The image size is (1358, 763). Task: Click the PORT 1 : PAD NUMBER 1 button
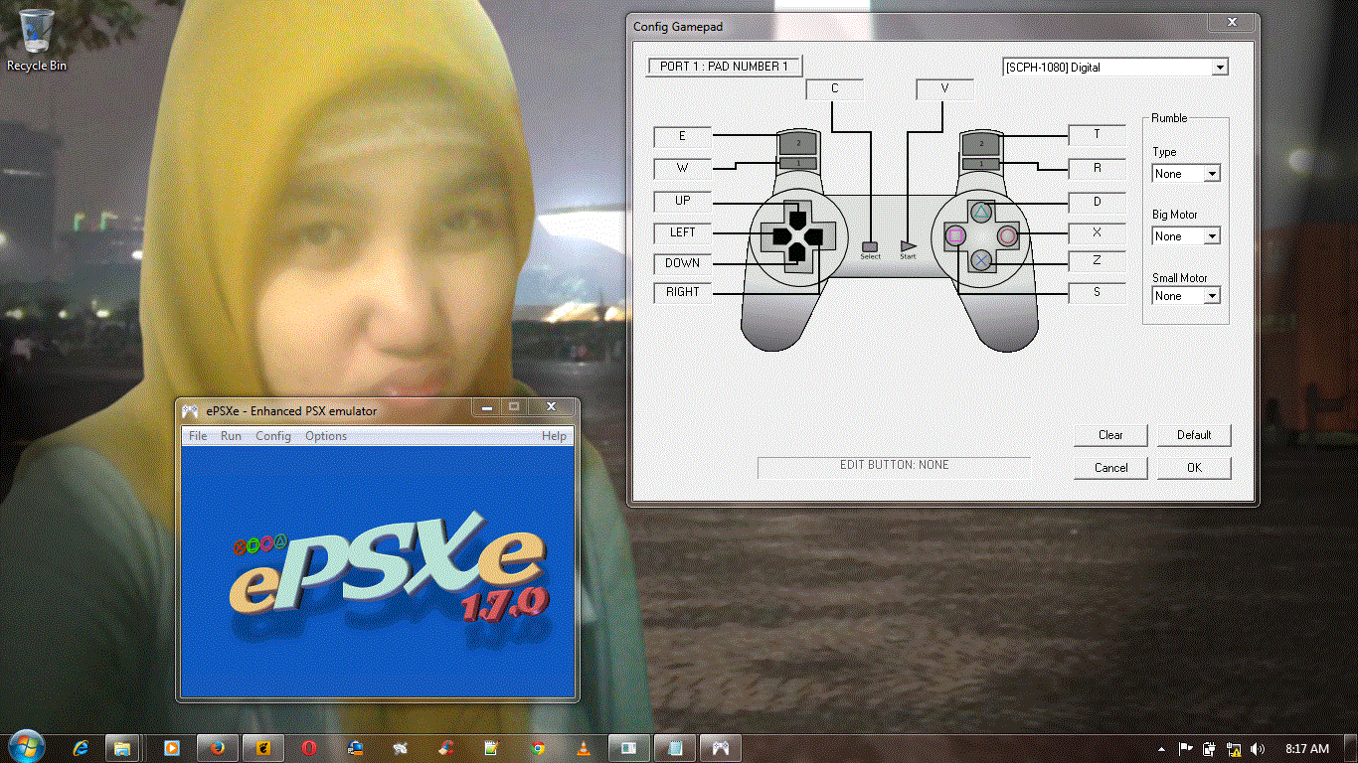pos(724,67)
